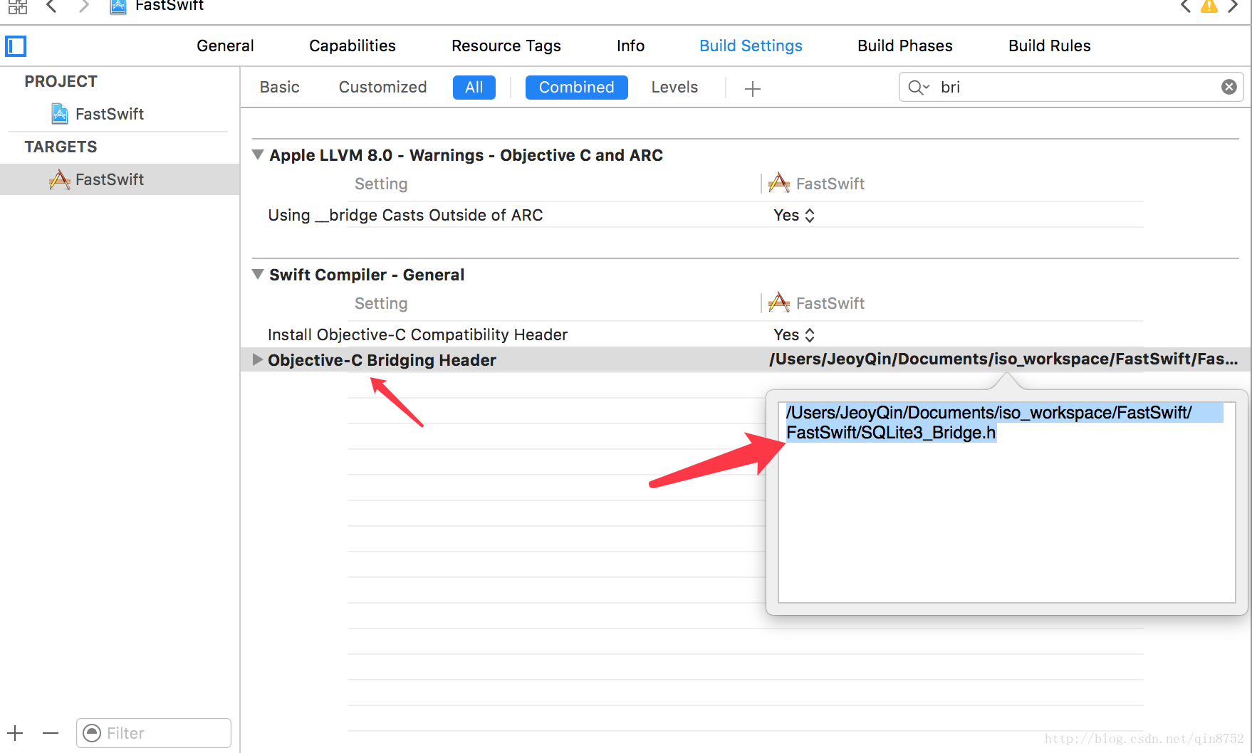The height and width of the screenshot is (753, 1252).
Task: Jump to the next issue arrow
Action: (1233, 6)
